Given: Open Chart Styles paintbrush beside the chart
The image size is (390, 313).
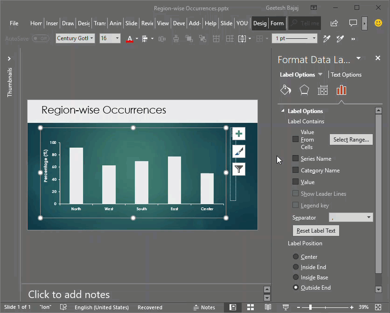Looking at the screenshot, I should pyautogui.click(x=238, y=151).
